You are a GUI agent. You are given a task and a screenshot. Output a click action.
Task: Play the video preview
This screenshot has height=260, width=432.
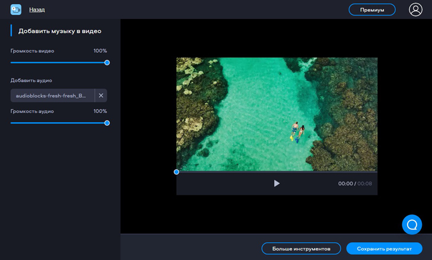pos(277,183)
